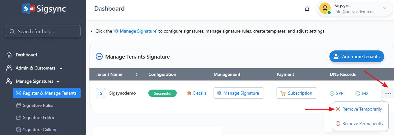Click the Manage Signature button
Viewport: 394px width, 135px height.
(238, 93)
